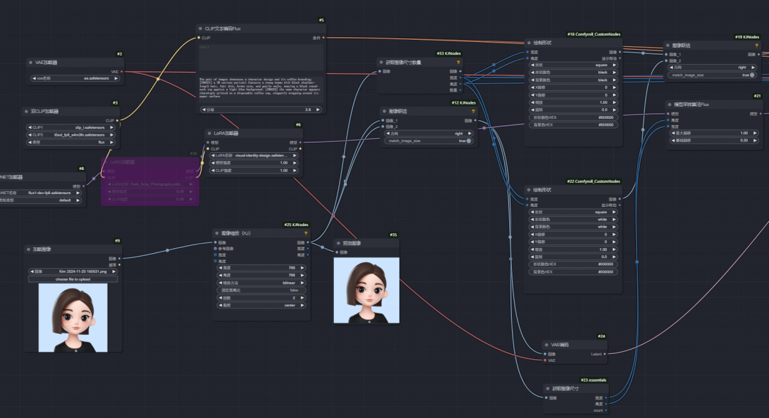Open help on the 图像联结 node #19
Screen dimensions: 769x418
point(756,45)
